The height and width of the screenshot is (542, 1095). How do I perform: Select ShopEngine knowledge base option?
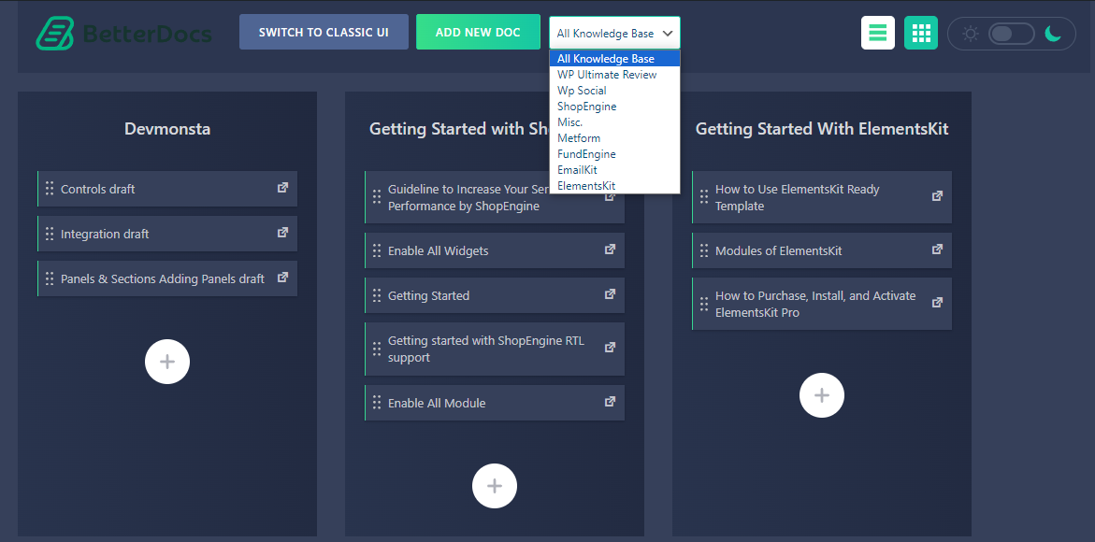tap(614, 107)
